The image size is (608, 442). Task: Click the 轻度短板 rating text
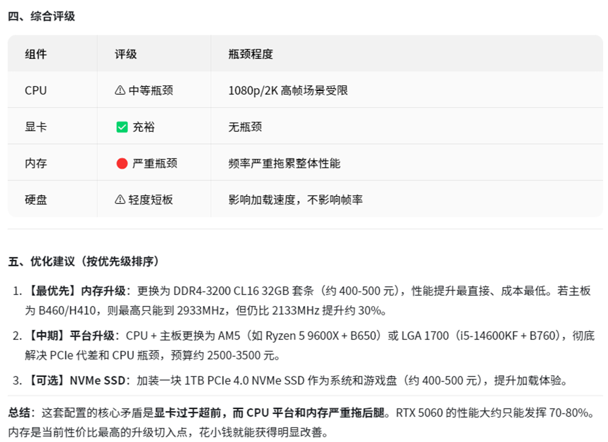(151, 200)
